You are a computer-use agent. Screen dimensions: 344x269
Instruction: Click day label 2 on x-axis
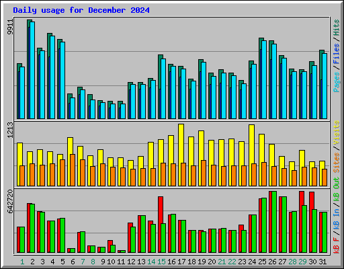(32, 262)
